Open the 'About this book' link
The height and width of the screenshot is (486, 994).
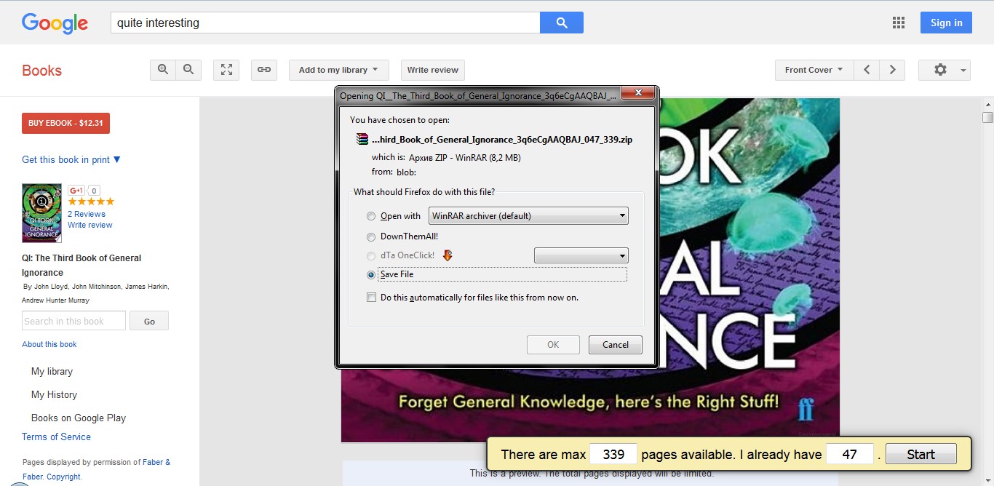click(49, 344)
